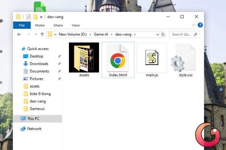The height and width of the screenshot is (150, 226).
Task: Click New Volume (D:) in address path
Action: point(73,34)
